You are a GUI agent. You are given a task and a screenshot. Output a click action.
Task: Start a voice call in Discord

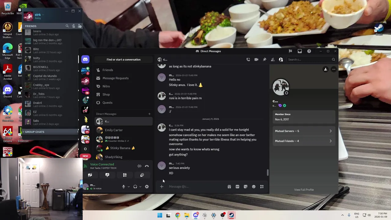click(x=248, y=60)
